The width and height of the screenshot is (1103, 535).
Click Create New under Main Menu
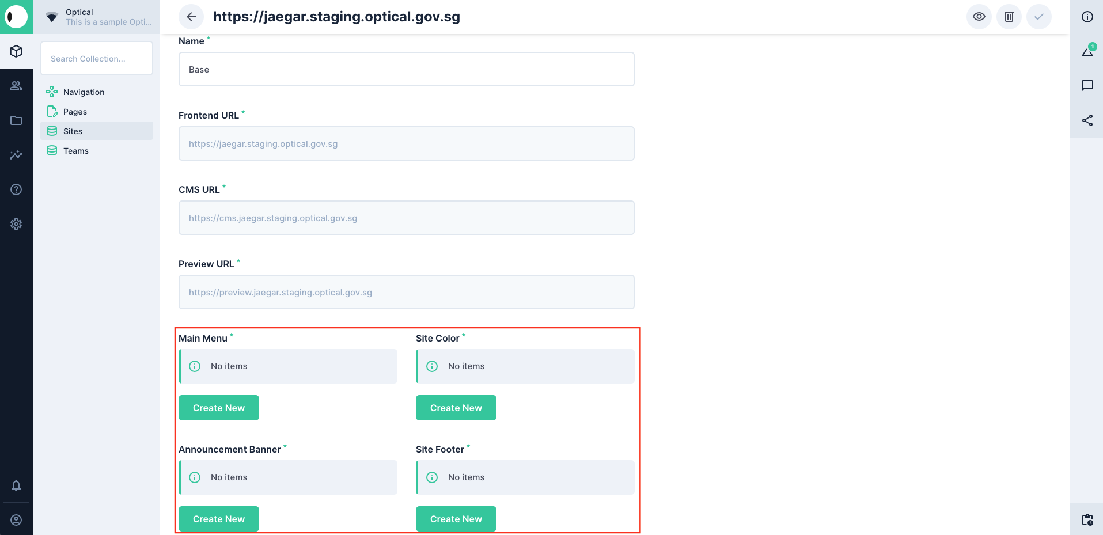[219, 408]
